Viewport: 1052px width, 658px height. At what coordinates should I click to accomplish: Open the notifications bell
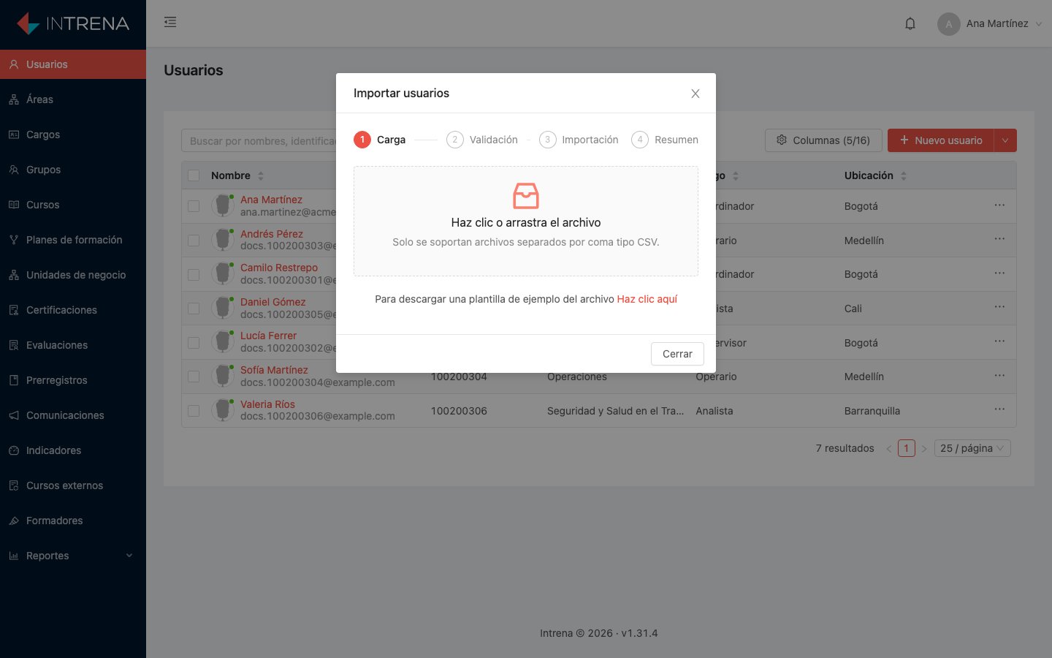click(x=910, y=23)
